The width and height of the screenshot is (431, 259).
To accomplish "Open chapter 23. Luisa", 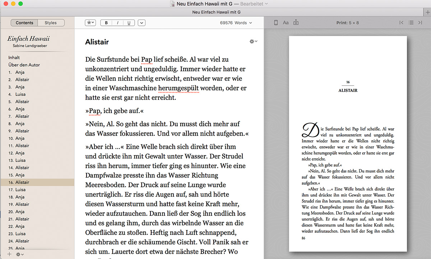I will tap(37, 234).
